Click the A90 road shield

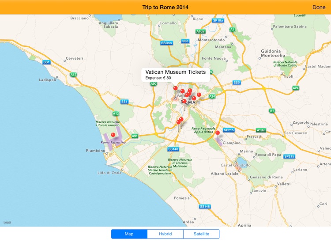[154, 84]
